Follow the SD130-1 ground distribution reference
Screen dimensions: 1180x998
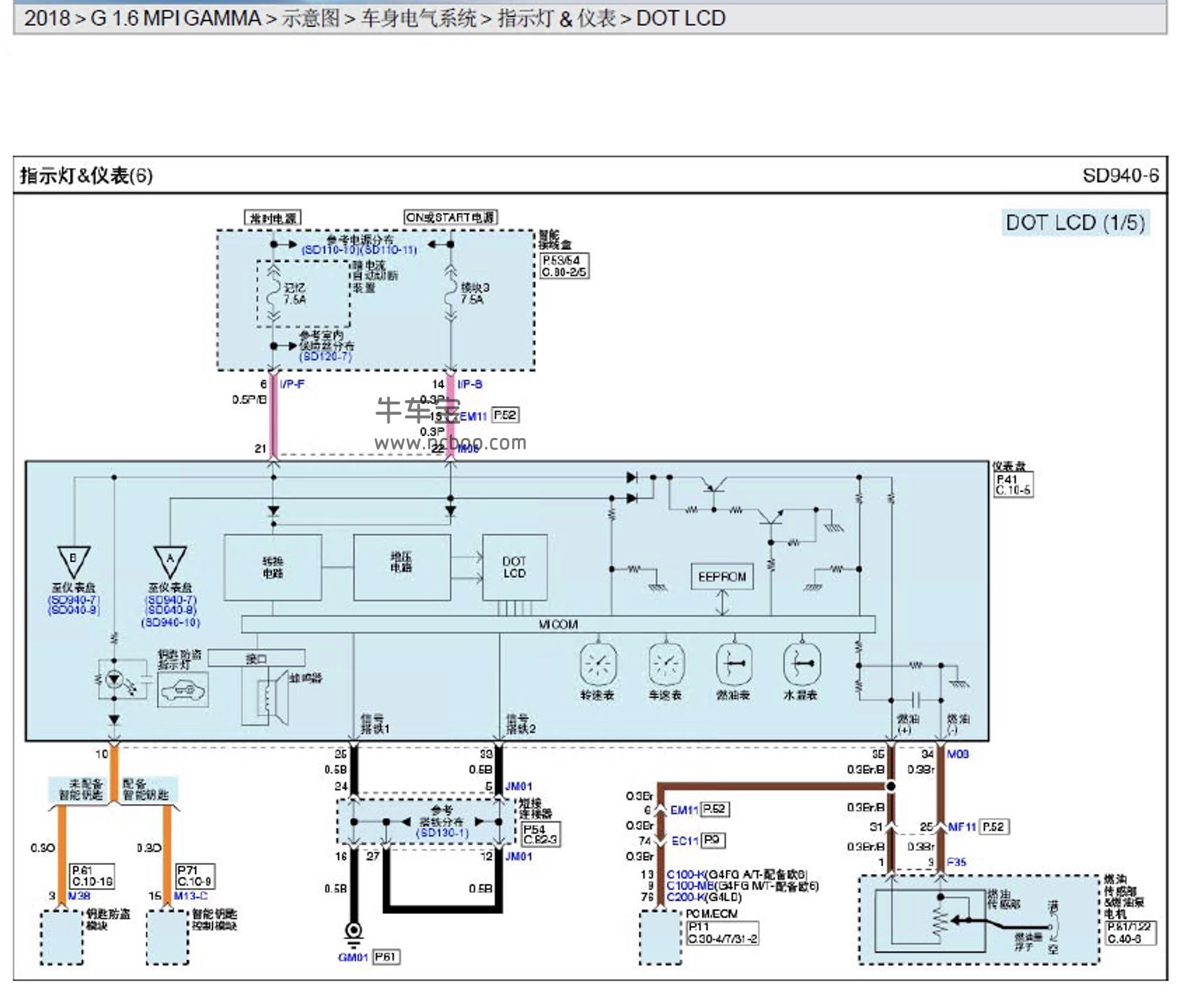tap(442, 833)
